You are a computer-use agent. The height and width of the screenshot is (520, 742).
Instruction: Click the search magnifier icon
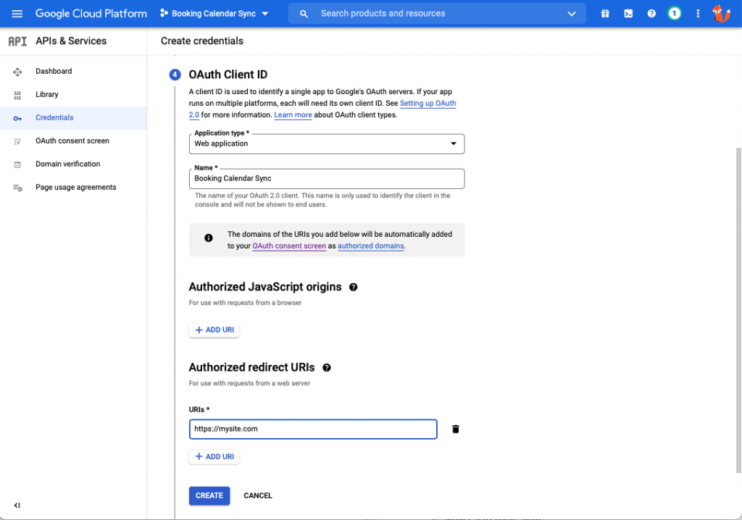tap(304, 14)
